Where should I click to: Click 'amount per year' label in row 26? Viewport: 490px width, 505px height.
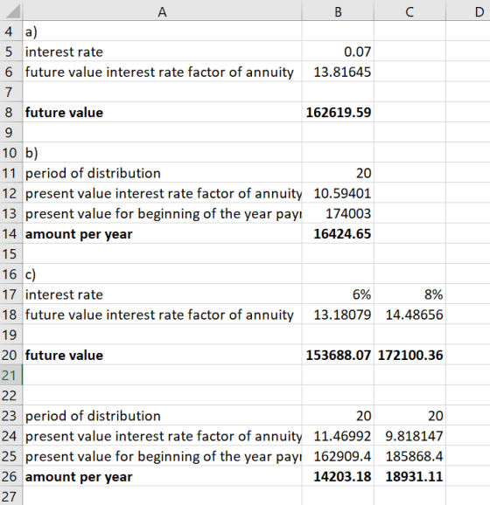tap(79, 477)
